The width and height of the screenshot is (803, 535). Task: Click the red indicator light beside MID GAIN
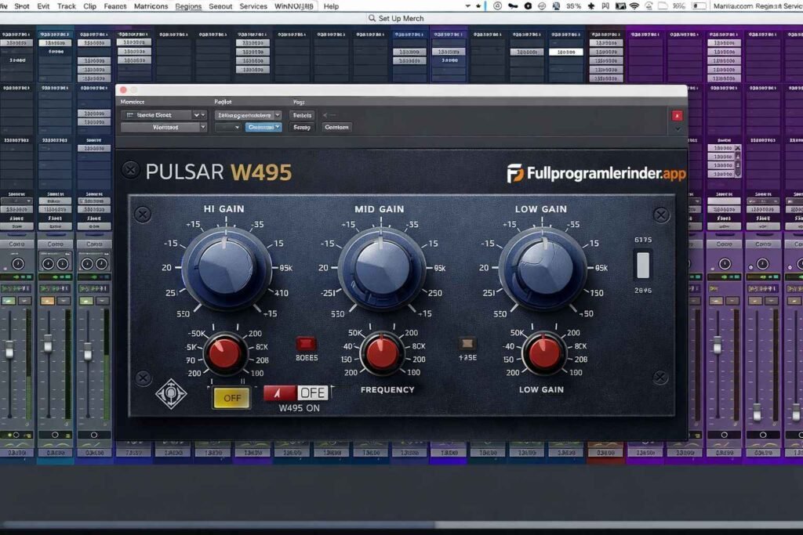(306, 342)
